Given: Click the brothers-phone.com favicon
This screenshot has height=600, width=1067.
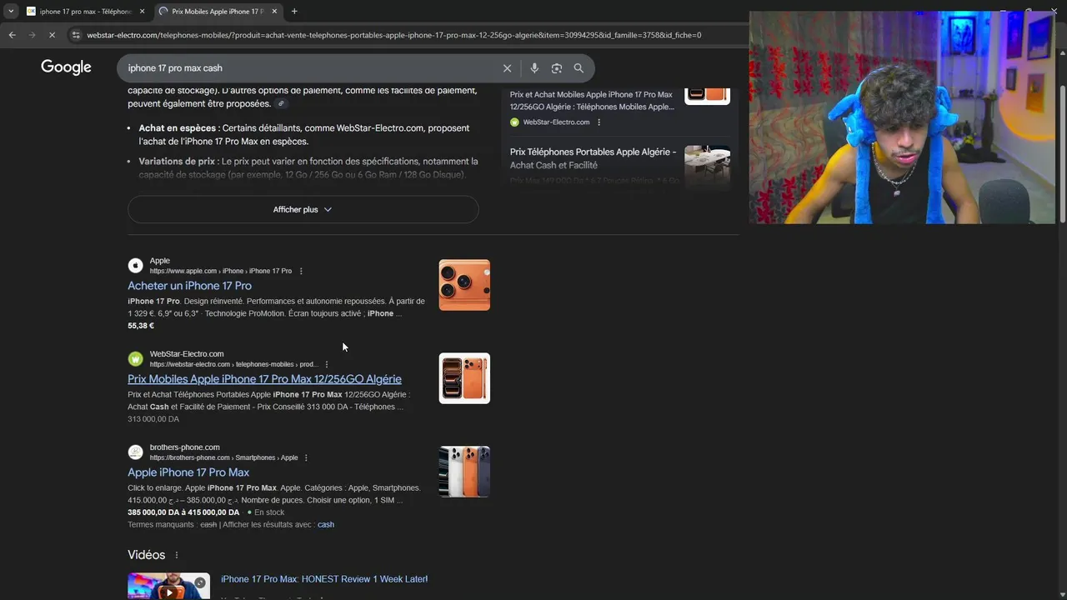Looking at the screenshot, I should (x=135, y=452).
